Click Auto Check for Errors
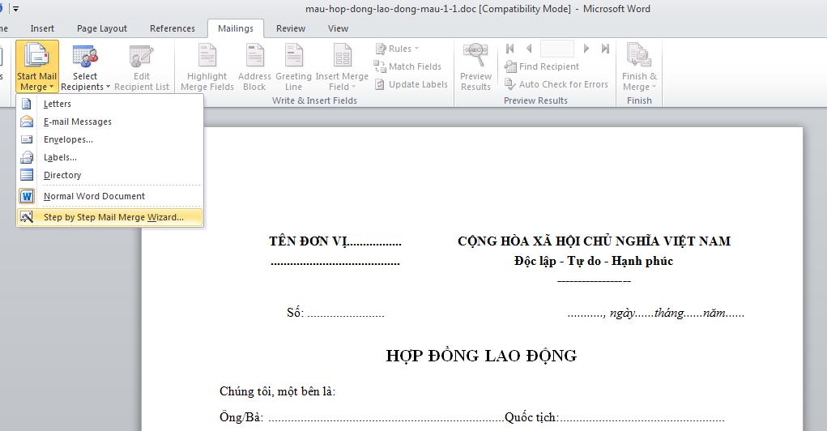The image size is (827, 431). (556, 84)
